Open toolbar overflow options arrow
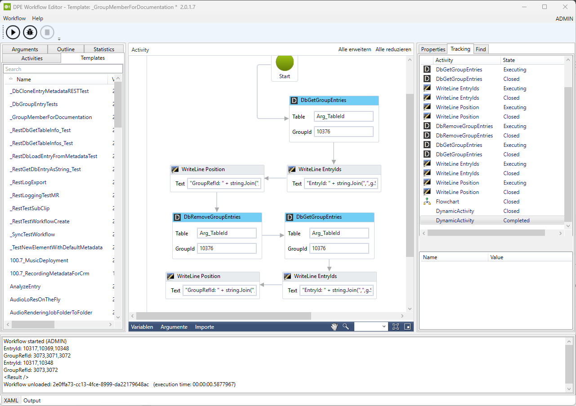The image size is (576, 406). point(59,39)
